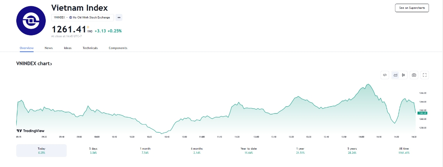Screen dimensions: 443x167
Task: Select the Year to date range
Action: point(248,150)
